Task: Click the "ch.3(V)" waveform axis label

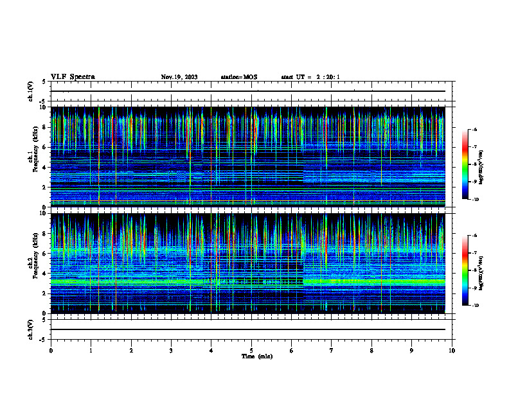Action: click(31, 329)
